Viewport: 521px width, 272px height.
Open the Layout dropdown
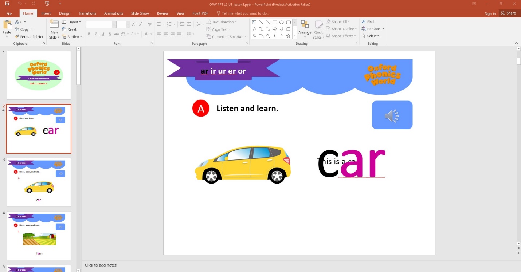(72, 22)
